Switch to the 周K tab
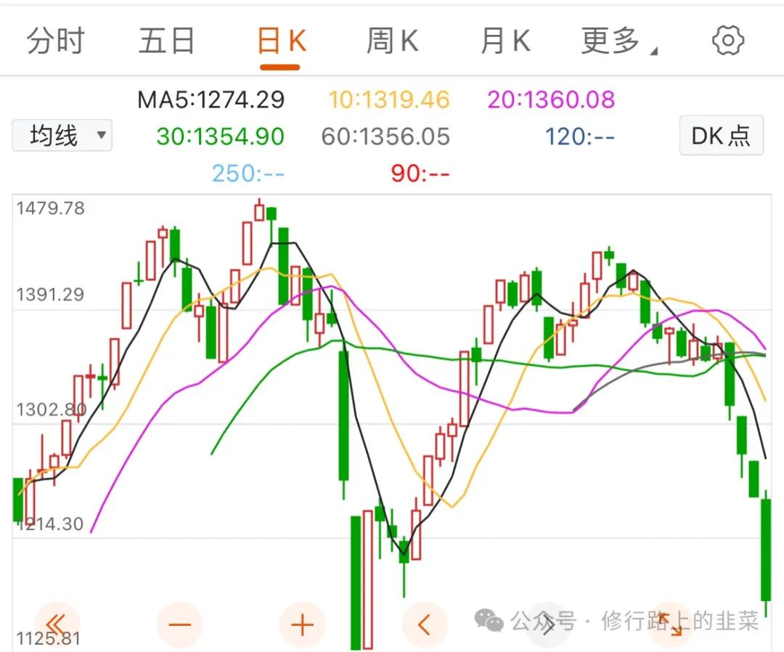Viewport: 784px width, 652px height. [392, 41]
